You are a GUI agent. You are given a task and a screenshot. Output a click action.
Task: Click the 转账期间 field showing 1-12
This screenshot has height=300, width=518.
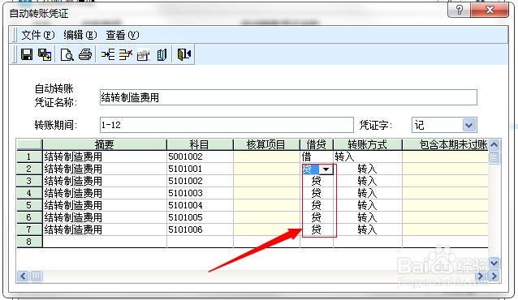pos(227,125)
